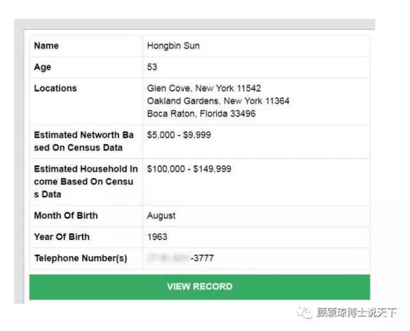Click the green VIEW RECORD button
The width and height of the screenshot is (410, 331).
199,287
